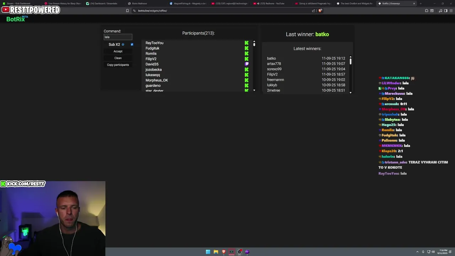This screenshot has width=455, height=256.
Task: Switch to Stream - Kick Dashboard tab
Action: (18, 4)
